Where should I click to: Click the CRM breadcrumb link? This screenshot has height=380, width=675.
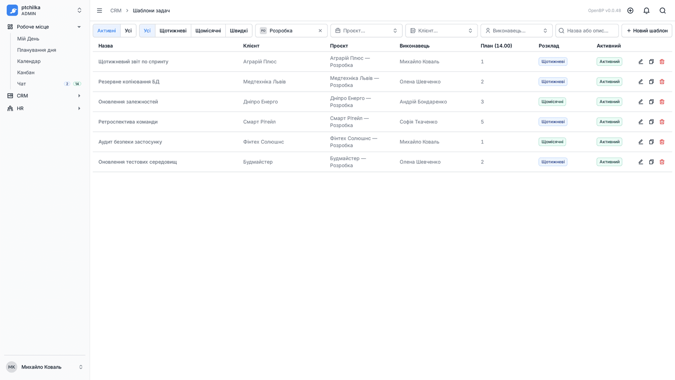116,11
